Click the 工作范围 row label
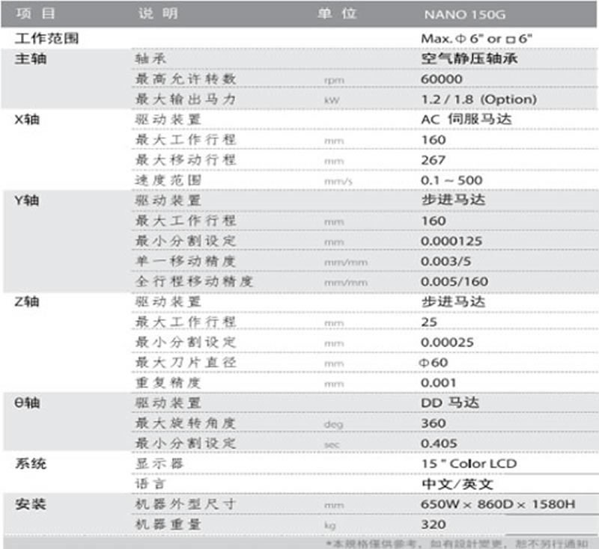Screen dimensions: 599x549 click(x=46, y=37)
